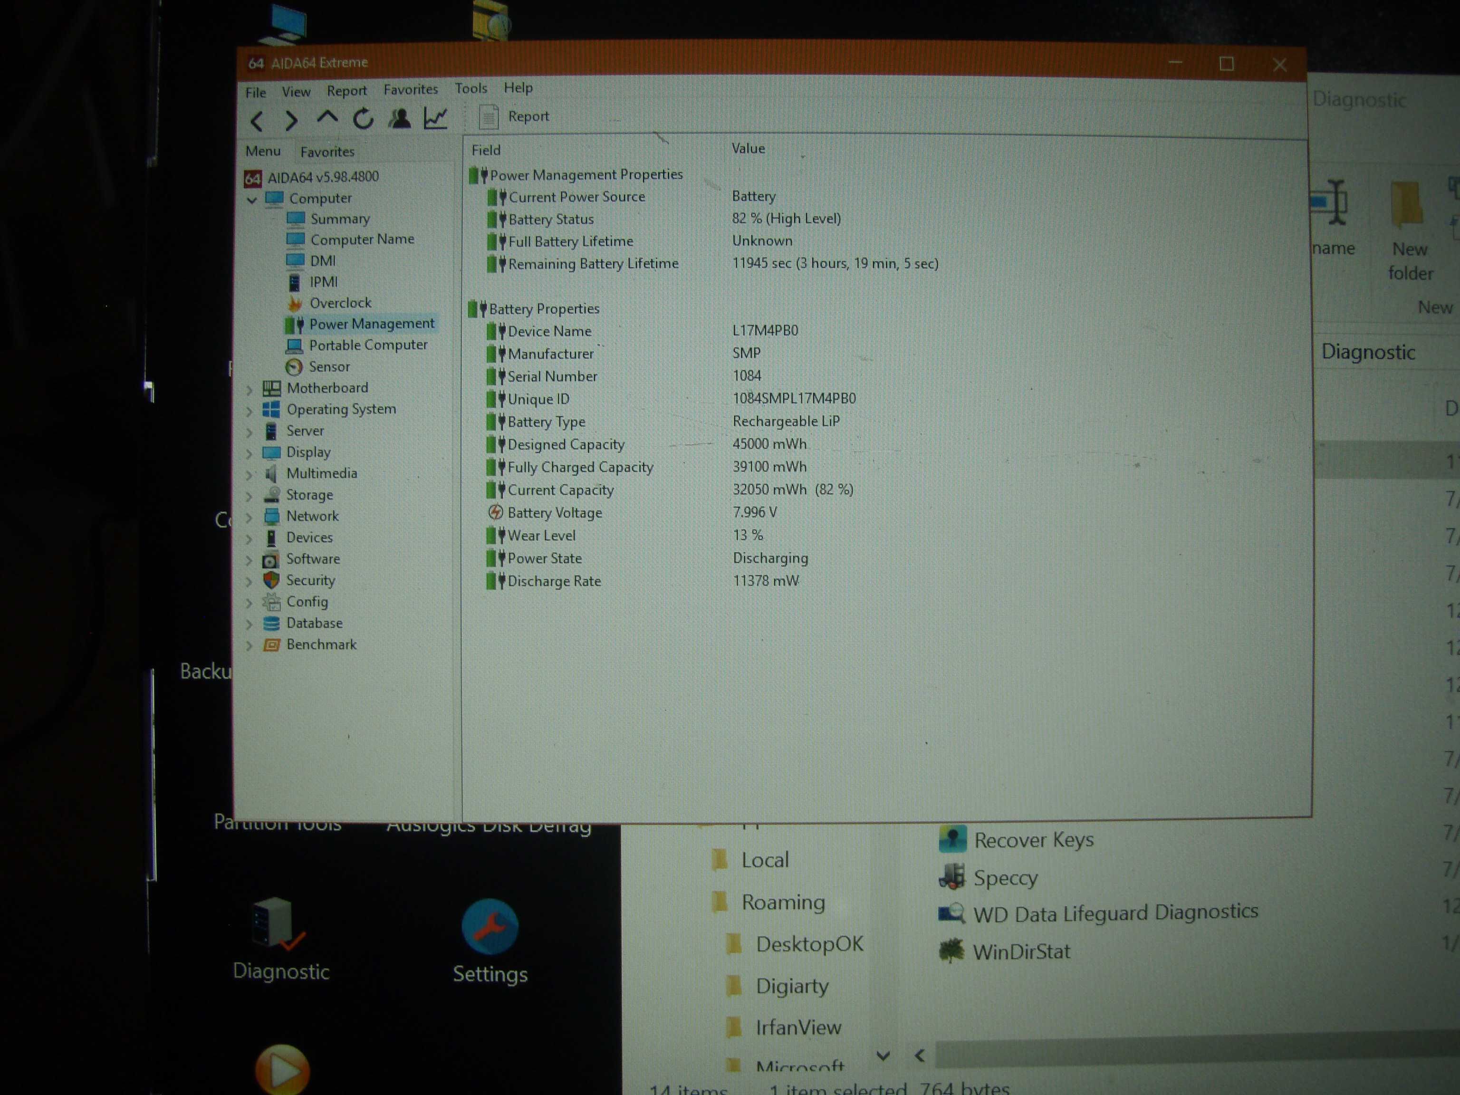Expand the Multimedia tree node
The image size is (1460, 1095).
click(250, 475)
